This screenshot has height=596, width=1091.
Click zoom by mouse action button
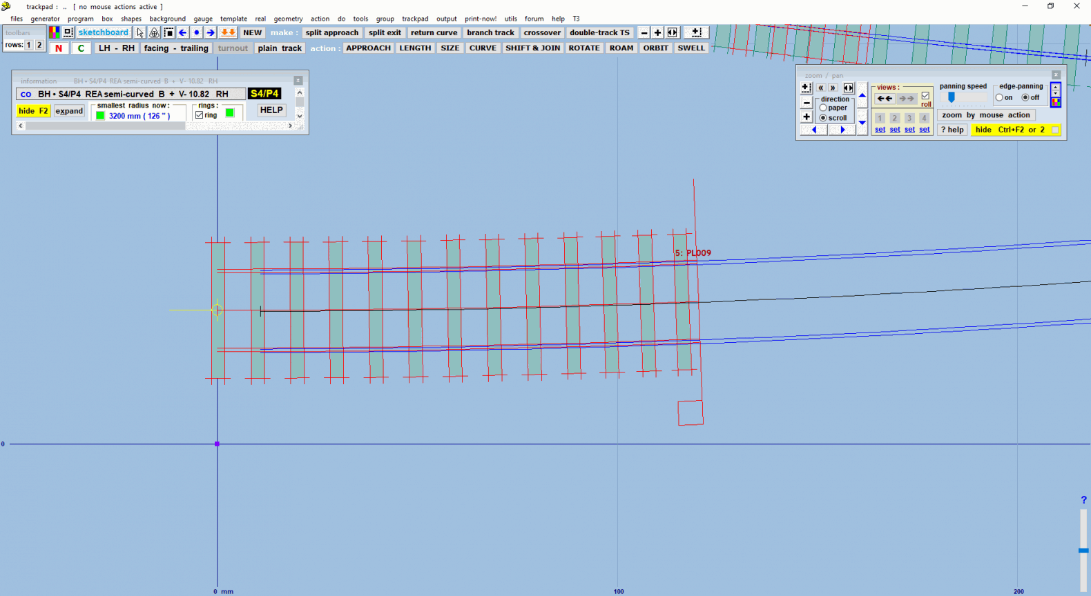coord(985,115)
